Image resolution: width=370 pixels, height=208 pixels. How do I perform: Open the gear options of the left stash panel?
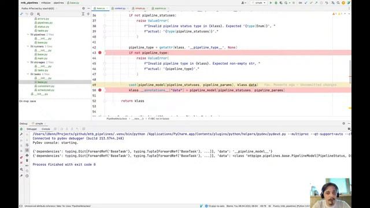[83, 8]
